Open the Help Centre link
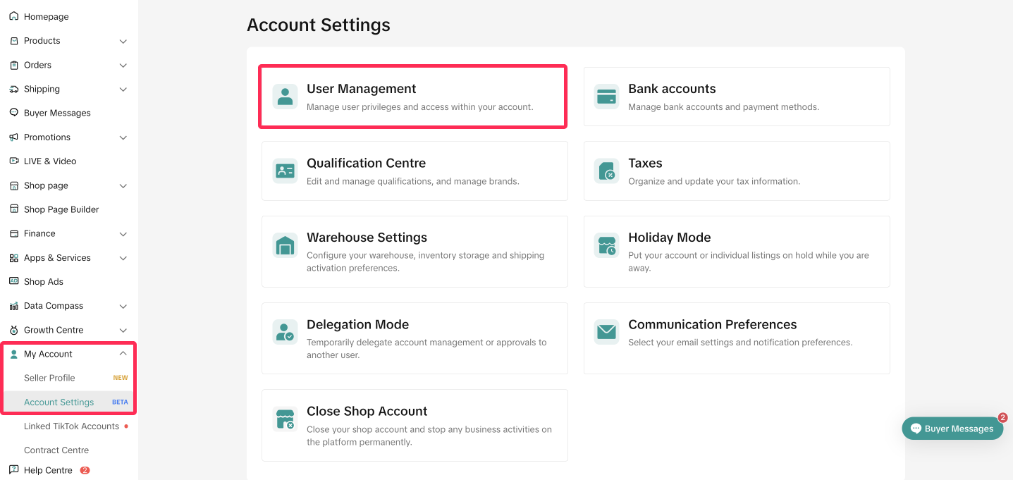Screen dimensions: 1013x480 click(48, 470)
